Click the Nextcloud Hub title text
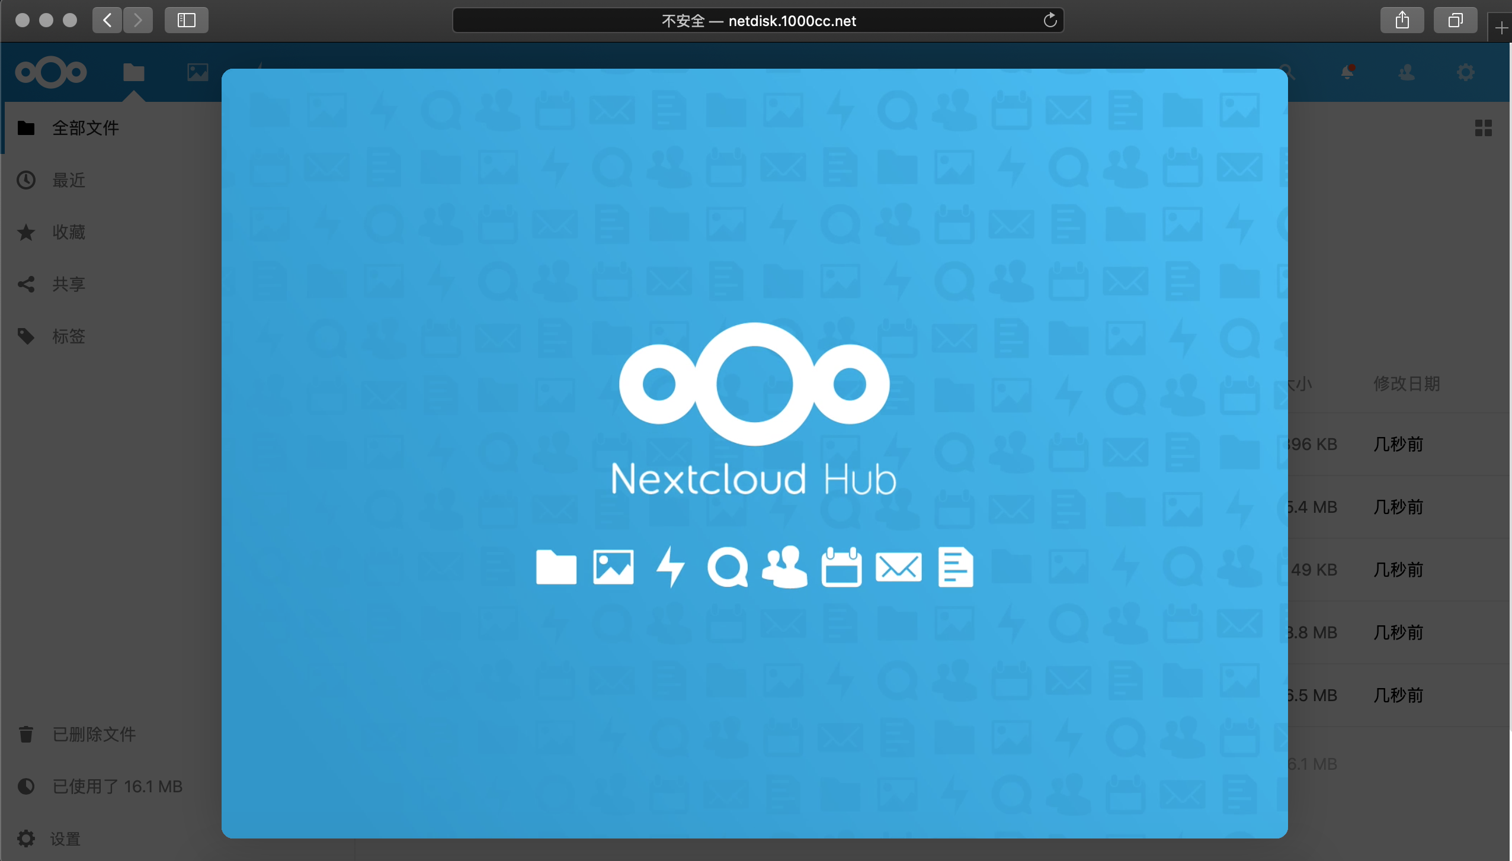Screen dimensions: 1512x861 (754, 478)
